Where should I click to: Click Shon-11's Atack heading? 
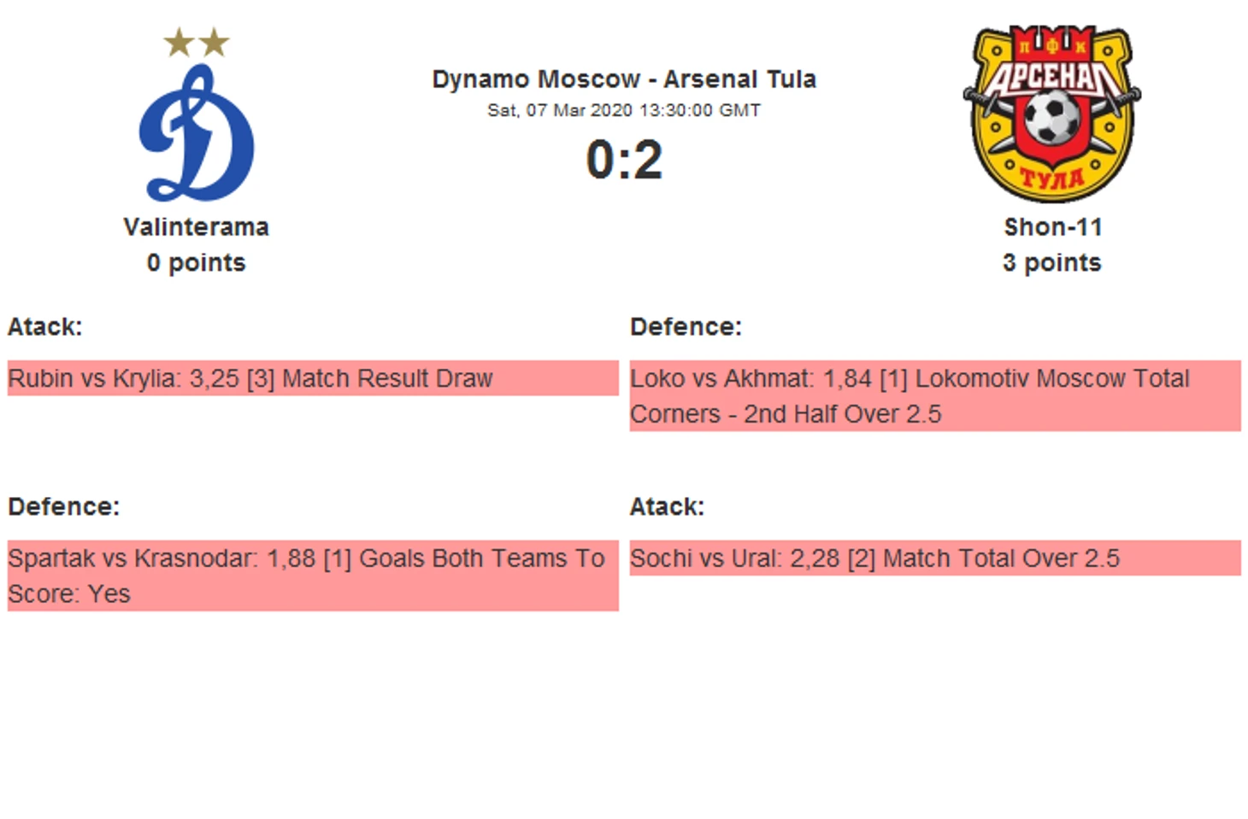[x=668, y=506]
